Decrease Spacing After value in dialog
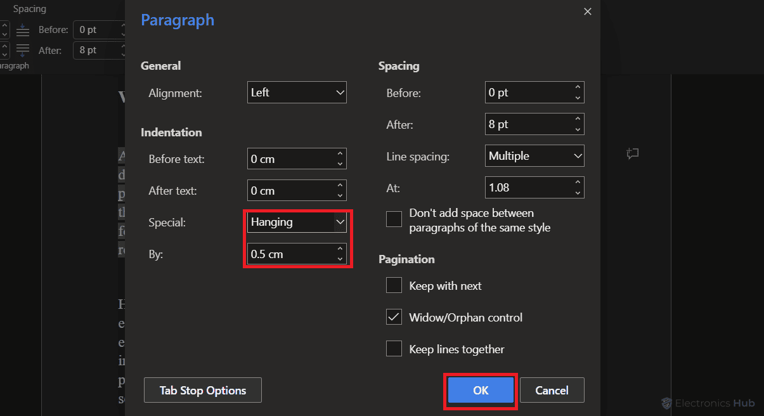Image resolution: width=764 pixels, height=416 pixels. pyautogui.click(x=578, y=129)
